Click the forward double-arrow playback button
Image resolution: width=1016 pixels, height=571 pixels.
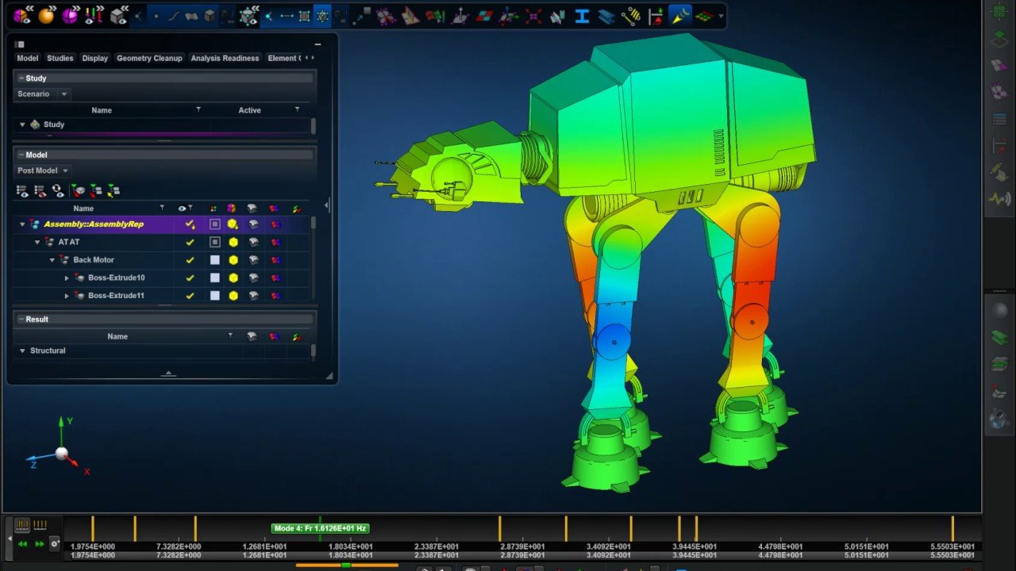[x=39, y=544]
